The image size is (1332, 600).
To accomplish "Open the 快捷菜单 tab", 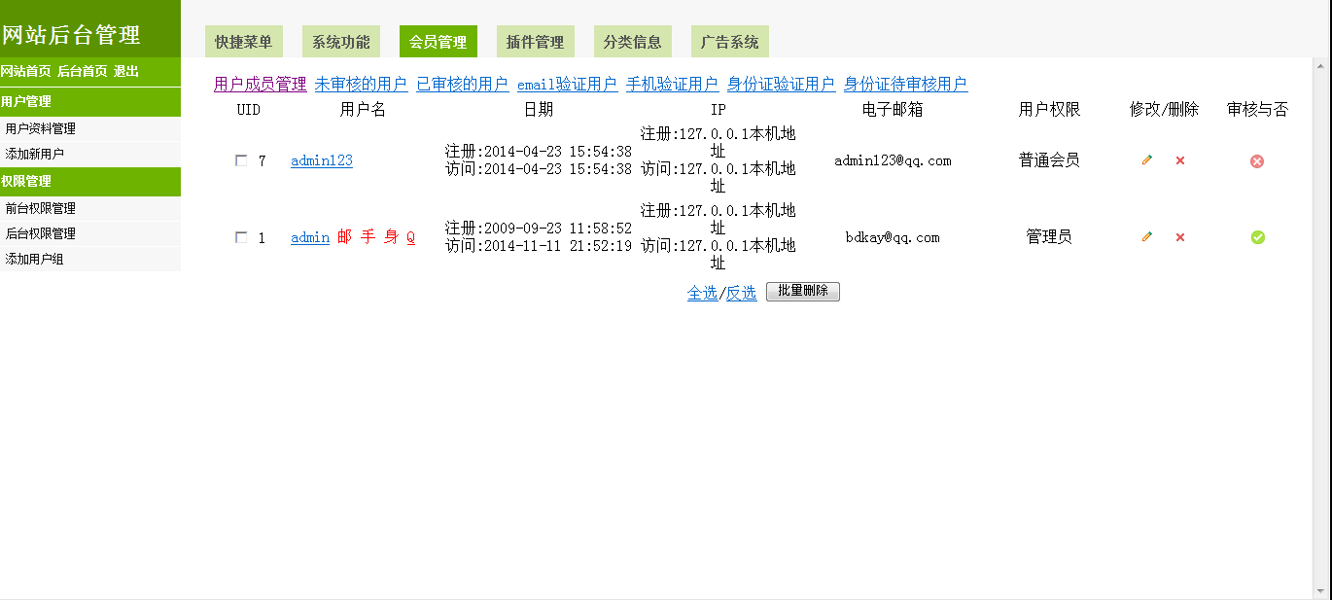I will pos(244,42).
